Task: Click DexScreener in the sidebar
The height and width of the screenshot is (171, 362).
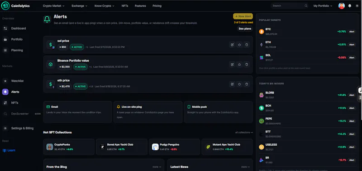Action: (20, 114)
